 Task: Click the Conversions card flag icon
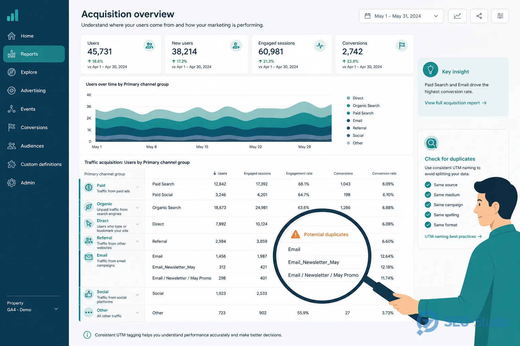click(402, 46)
